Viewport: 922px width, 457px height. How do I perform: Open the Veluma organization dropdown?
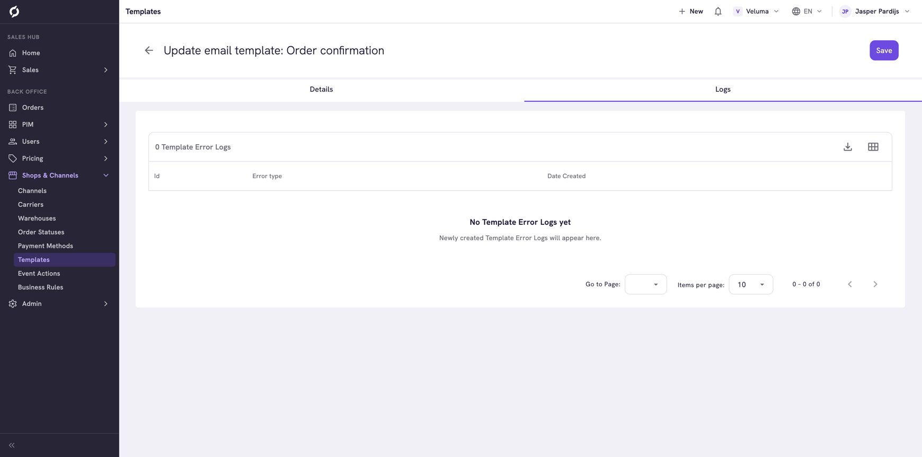pos(756,11)
